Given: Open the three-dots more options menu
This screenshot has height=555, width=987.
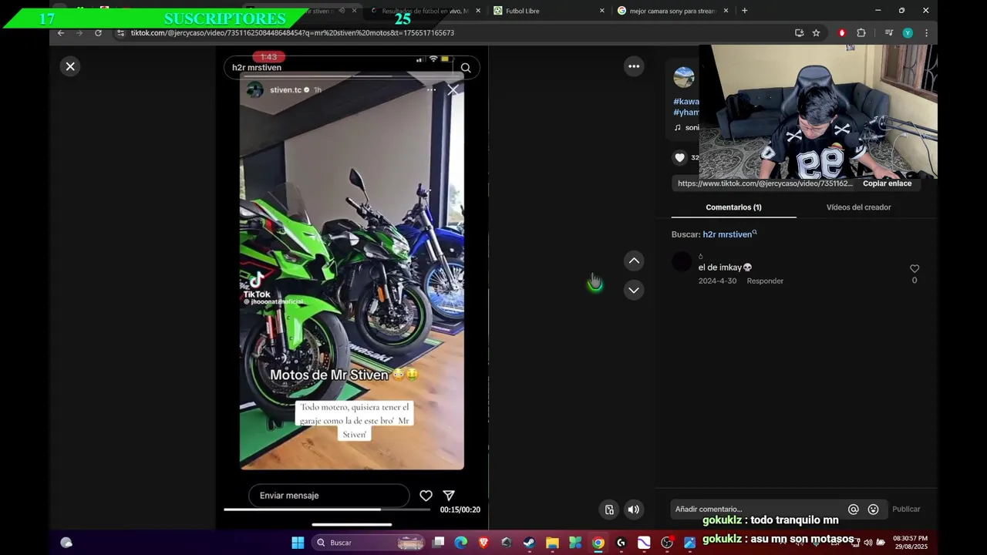Looking at the screenshot, I should (634, 66).
